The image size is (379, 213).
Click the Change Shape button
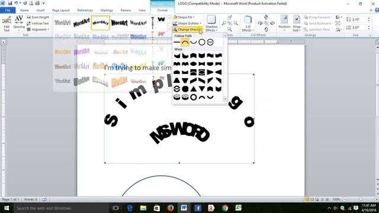187,30
